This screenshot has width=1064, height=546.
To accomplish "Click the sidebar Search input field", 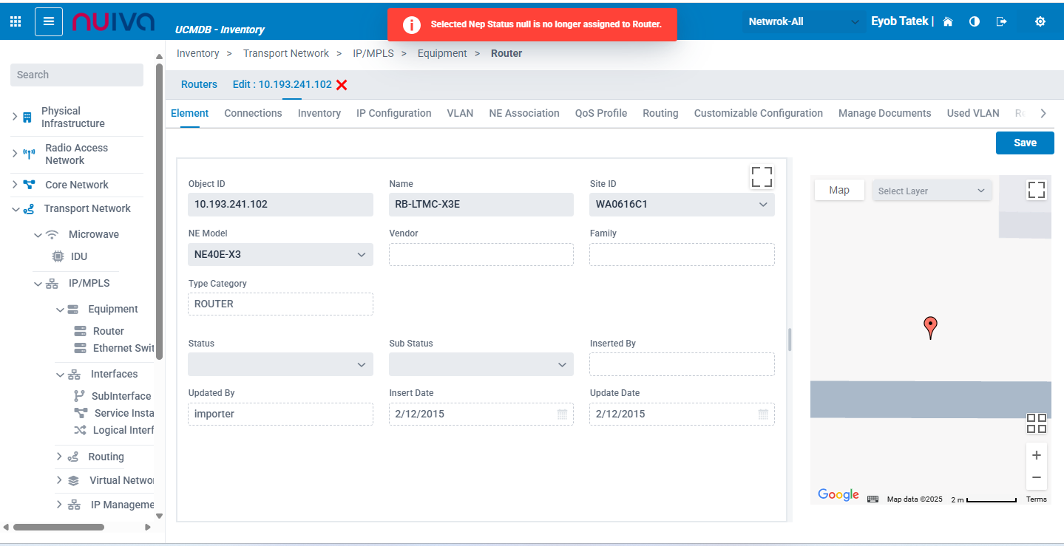I will [76, 75].
